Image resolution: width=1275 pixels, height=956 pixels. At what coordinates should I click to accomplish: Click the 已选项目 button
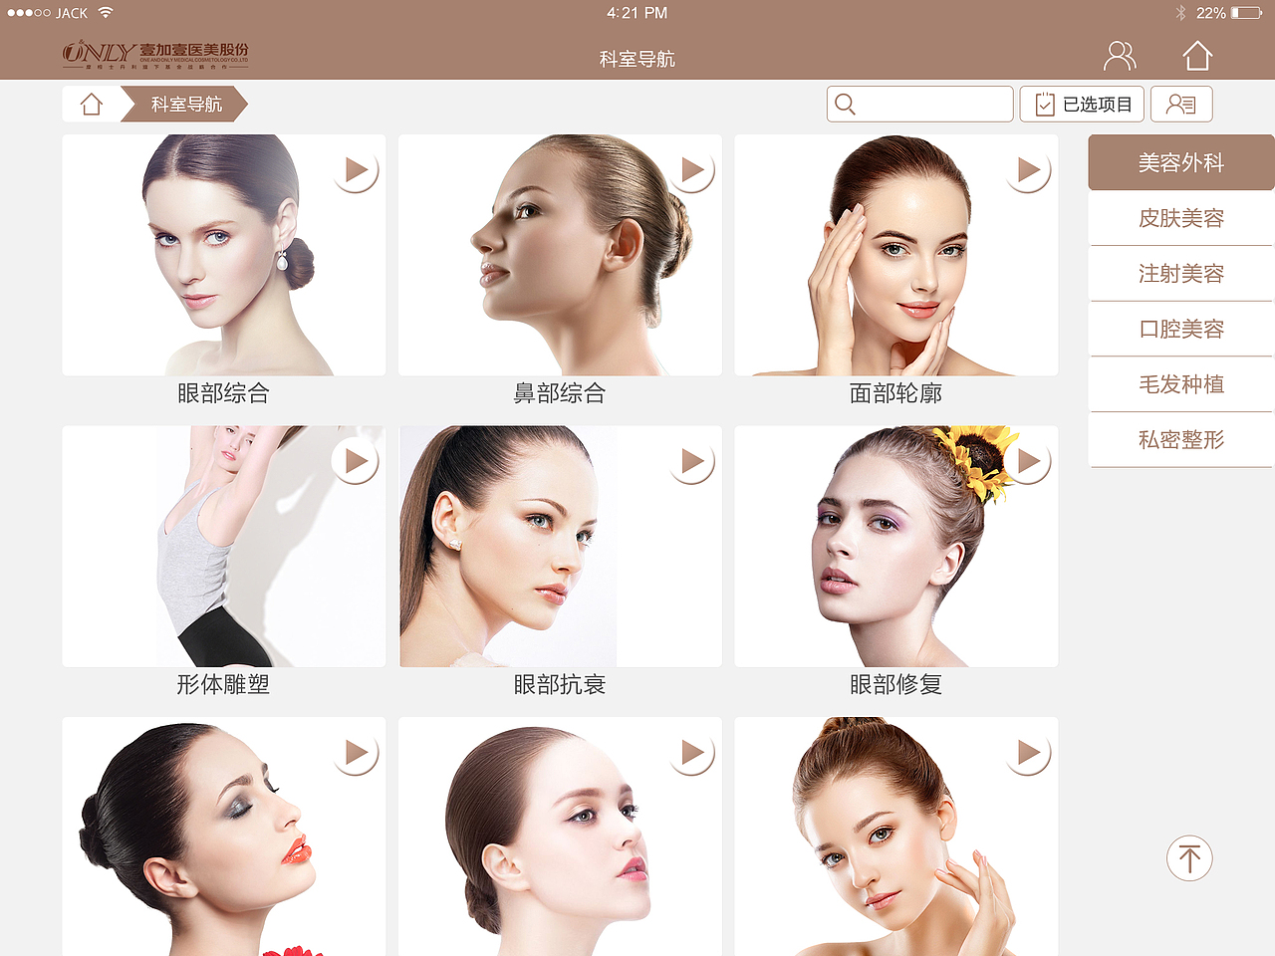(x=1082, y=105)
